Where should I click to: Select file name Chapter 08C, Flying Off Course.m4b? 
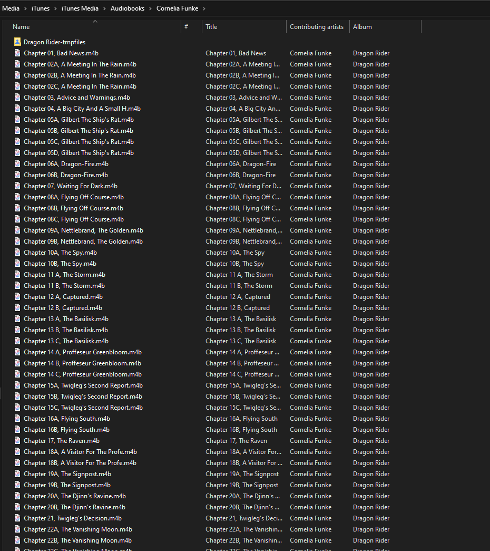pyautogui.click(x=74, y=219)
